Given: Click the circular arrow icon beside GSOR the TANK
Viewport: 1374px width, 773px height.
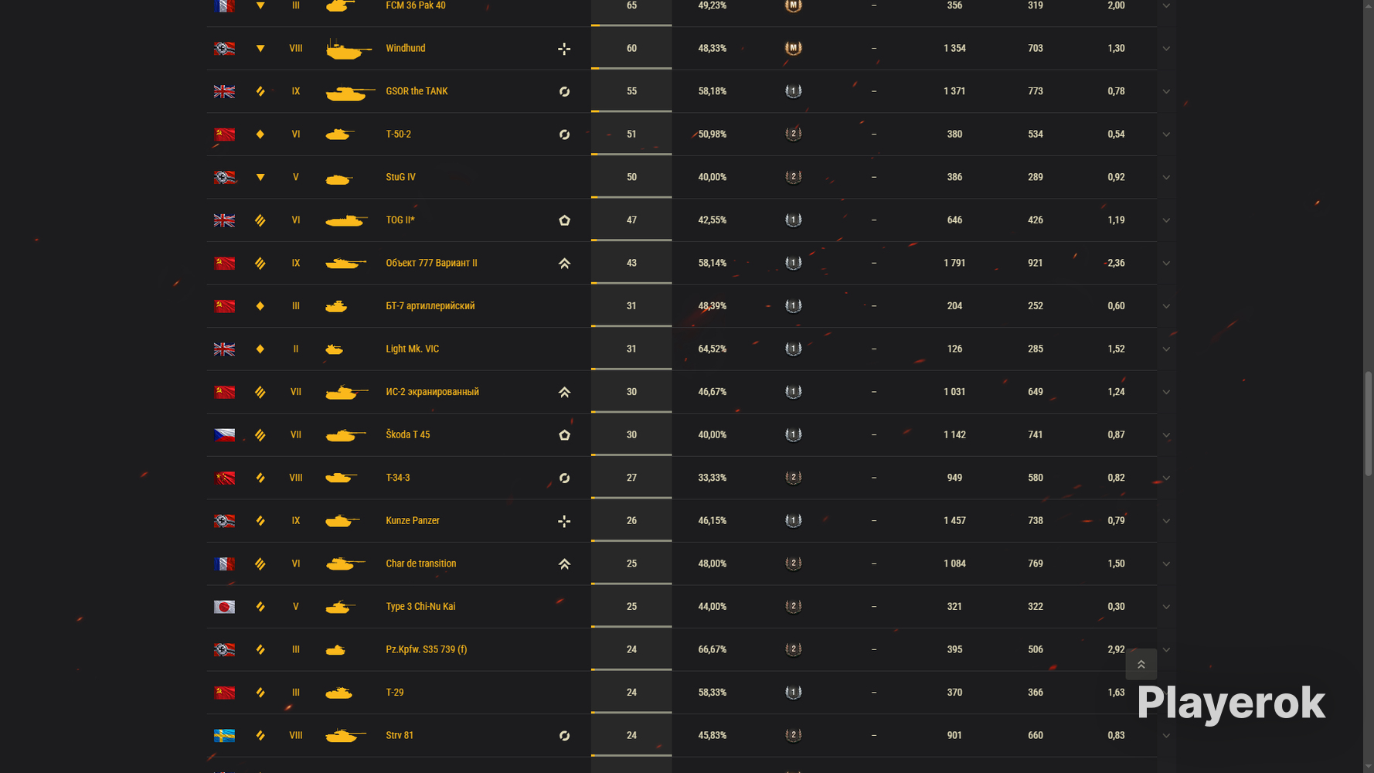Looking at the screenshot, I should [564, 91].
